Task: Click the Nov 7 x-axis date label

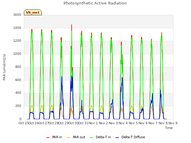Action: (x=153, y=123)
